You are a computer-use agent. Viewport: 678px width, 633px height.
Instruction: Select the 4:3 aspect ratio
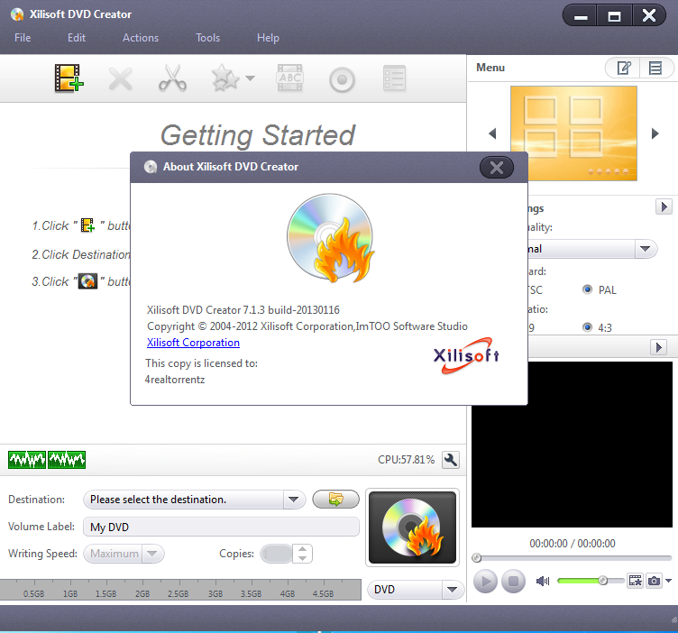(588, 327)
